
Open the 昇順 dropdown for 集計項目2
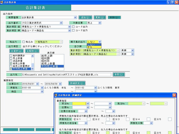(x=132, y=54)
